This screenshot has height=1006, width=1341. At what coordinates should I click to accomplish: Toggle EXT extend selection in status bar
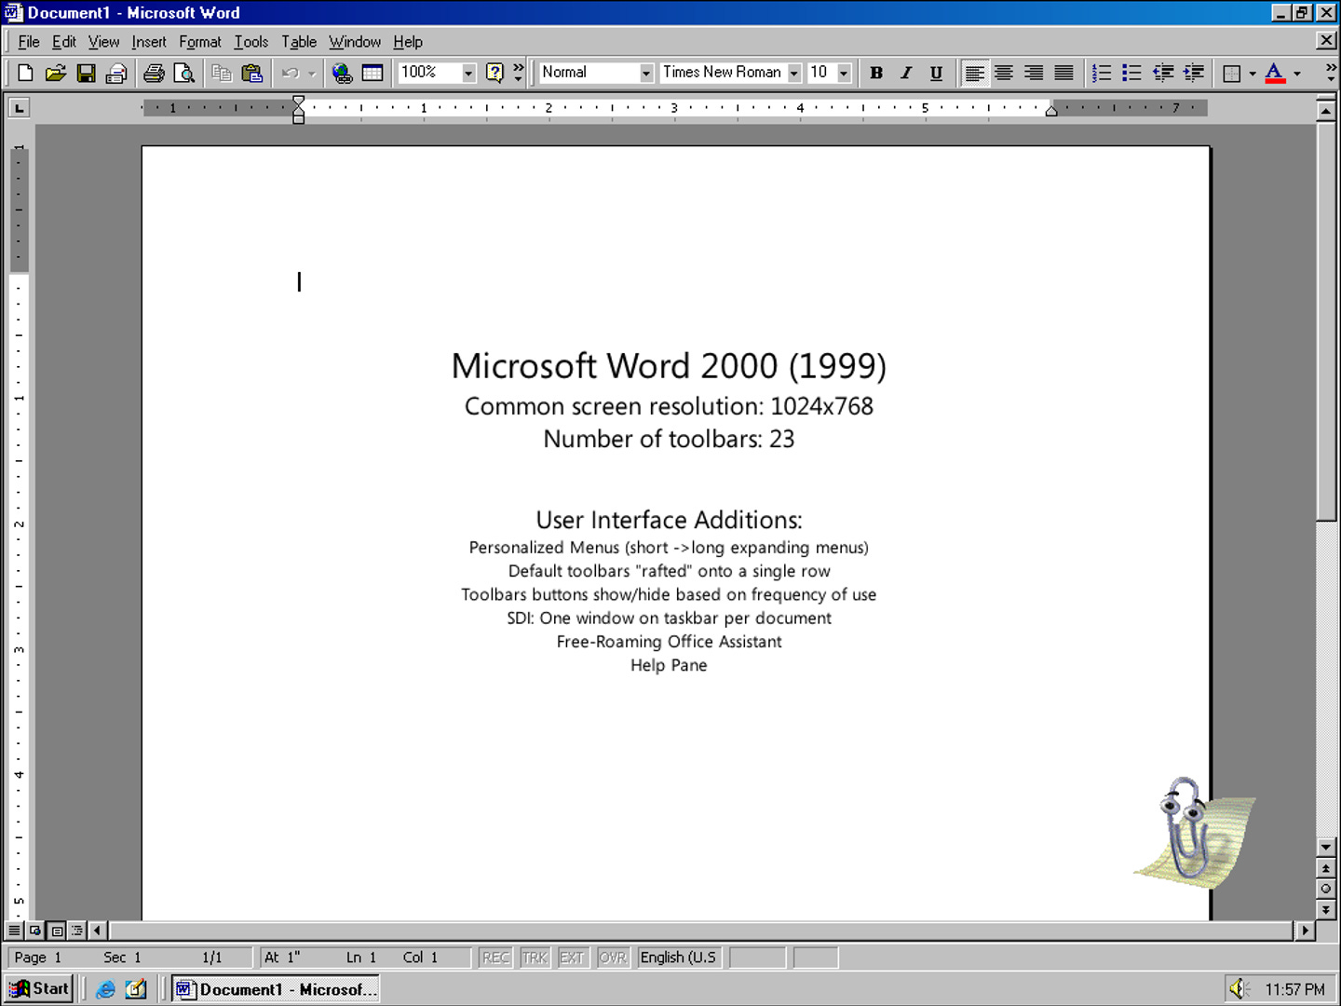click(x=572, y=958)
